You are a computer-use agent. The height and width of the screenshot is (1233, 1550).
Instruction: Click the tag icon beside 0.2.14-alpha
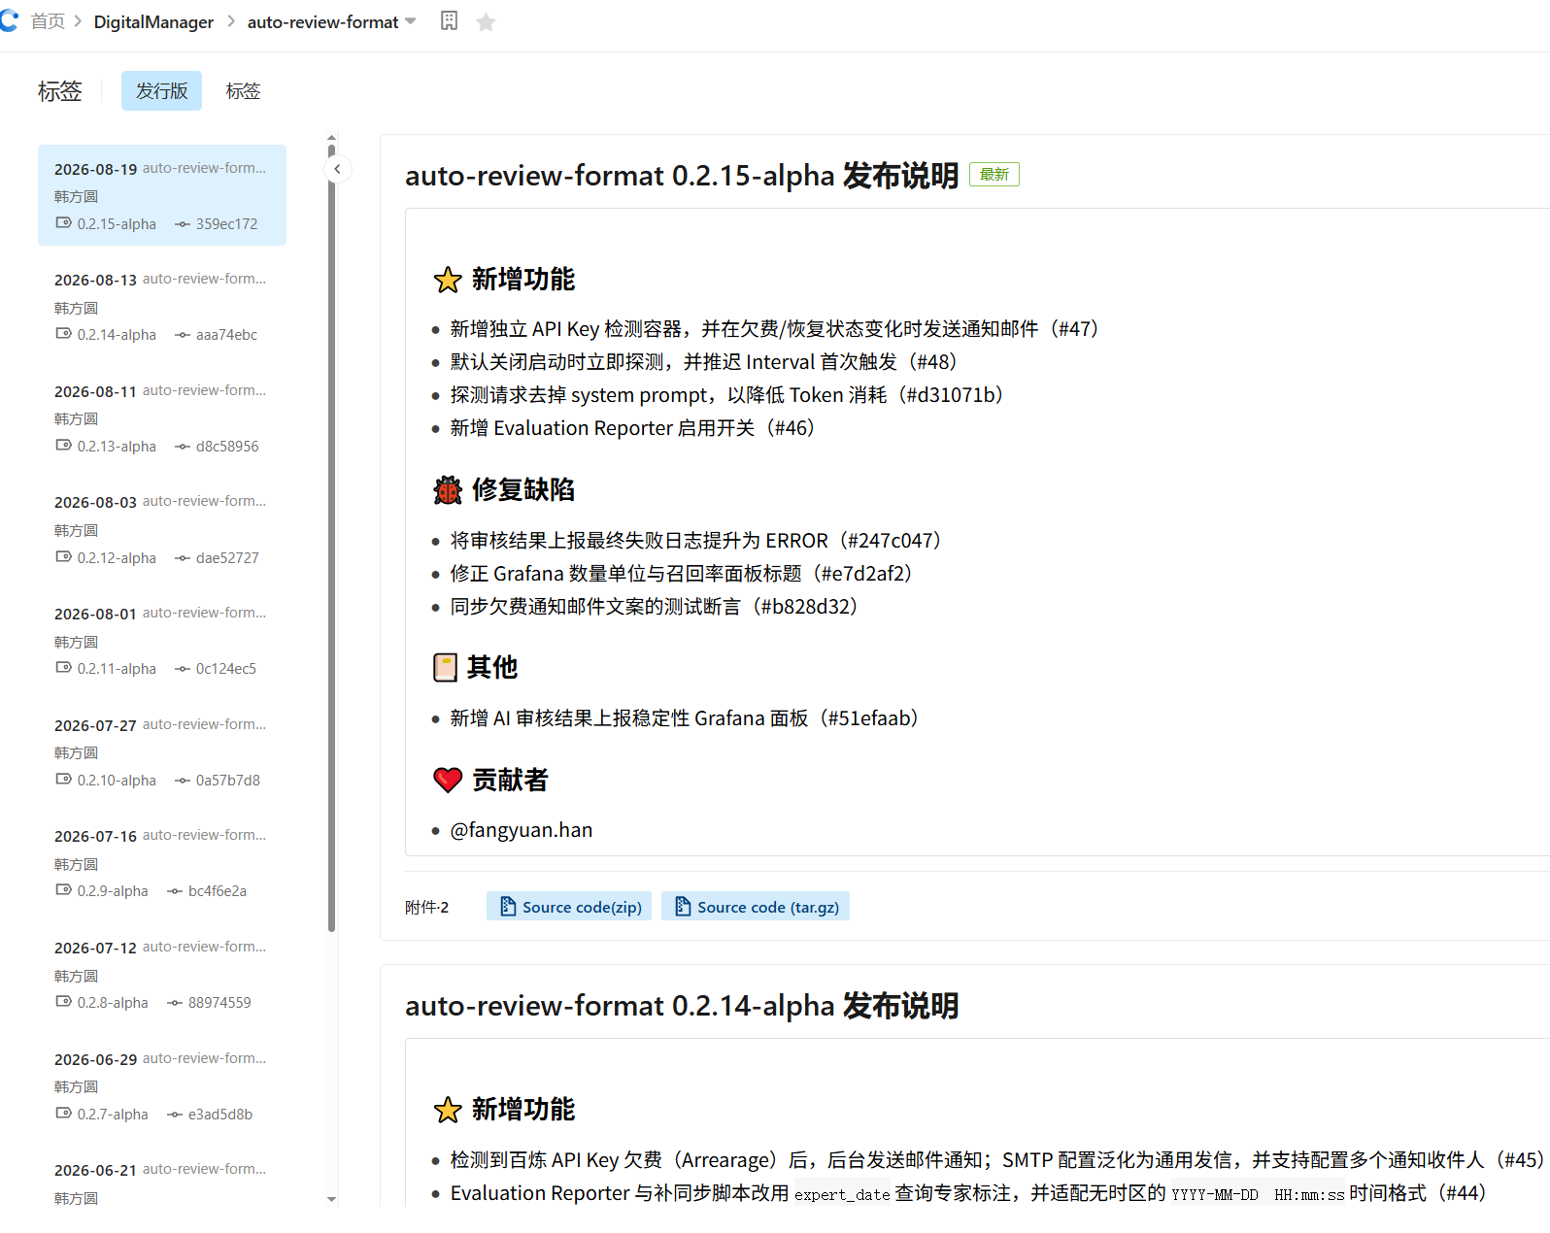63,334
